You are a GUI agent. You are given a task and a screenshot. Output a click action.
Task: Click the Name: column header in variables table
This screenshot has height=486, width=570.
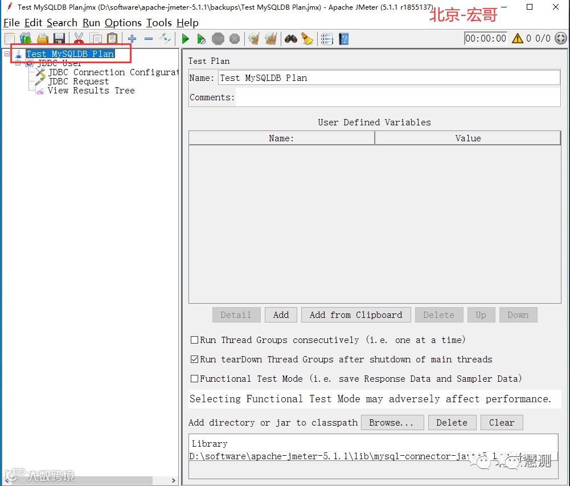tap(282, 138)
